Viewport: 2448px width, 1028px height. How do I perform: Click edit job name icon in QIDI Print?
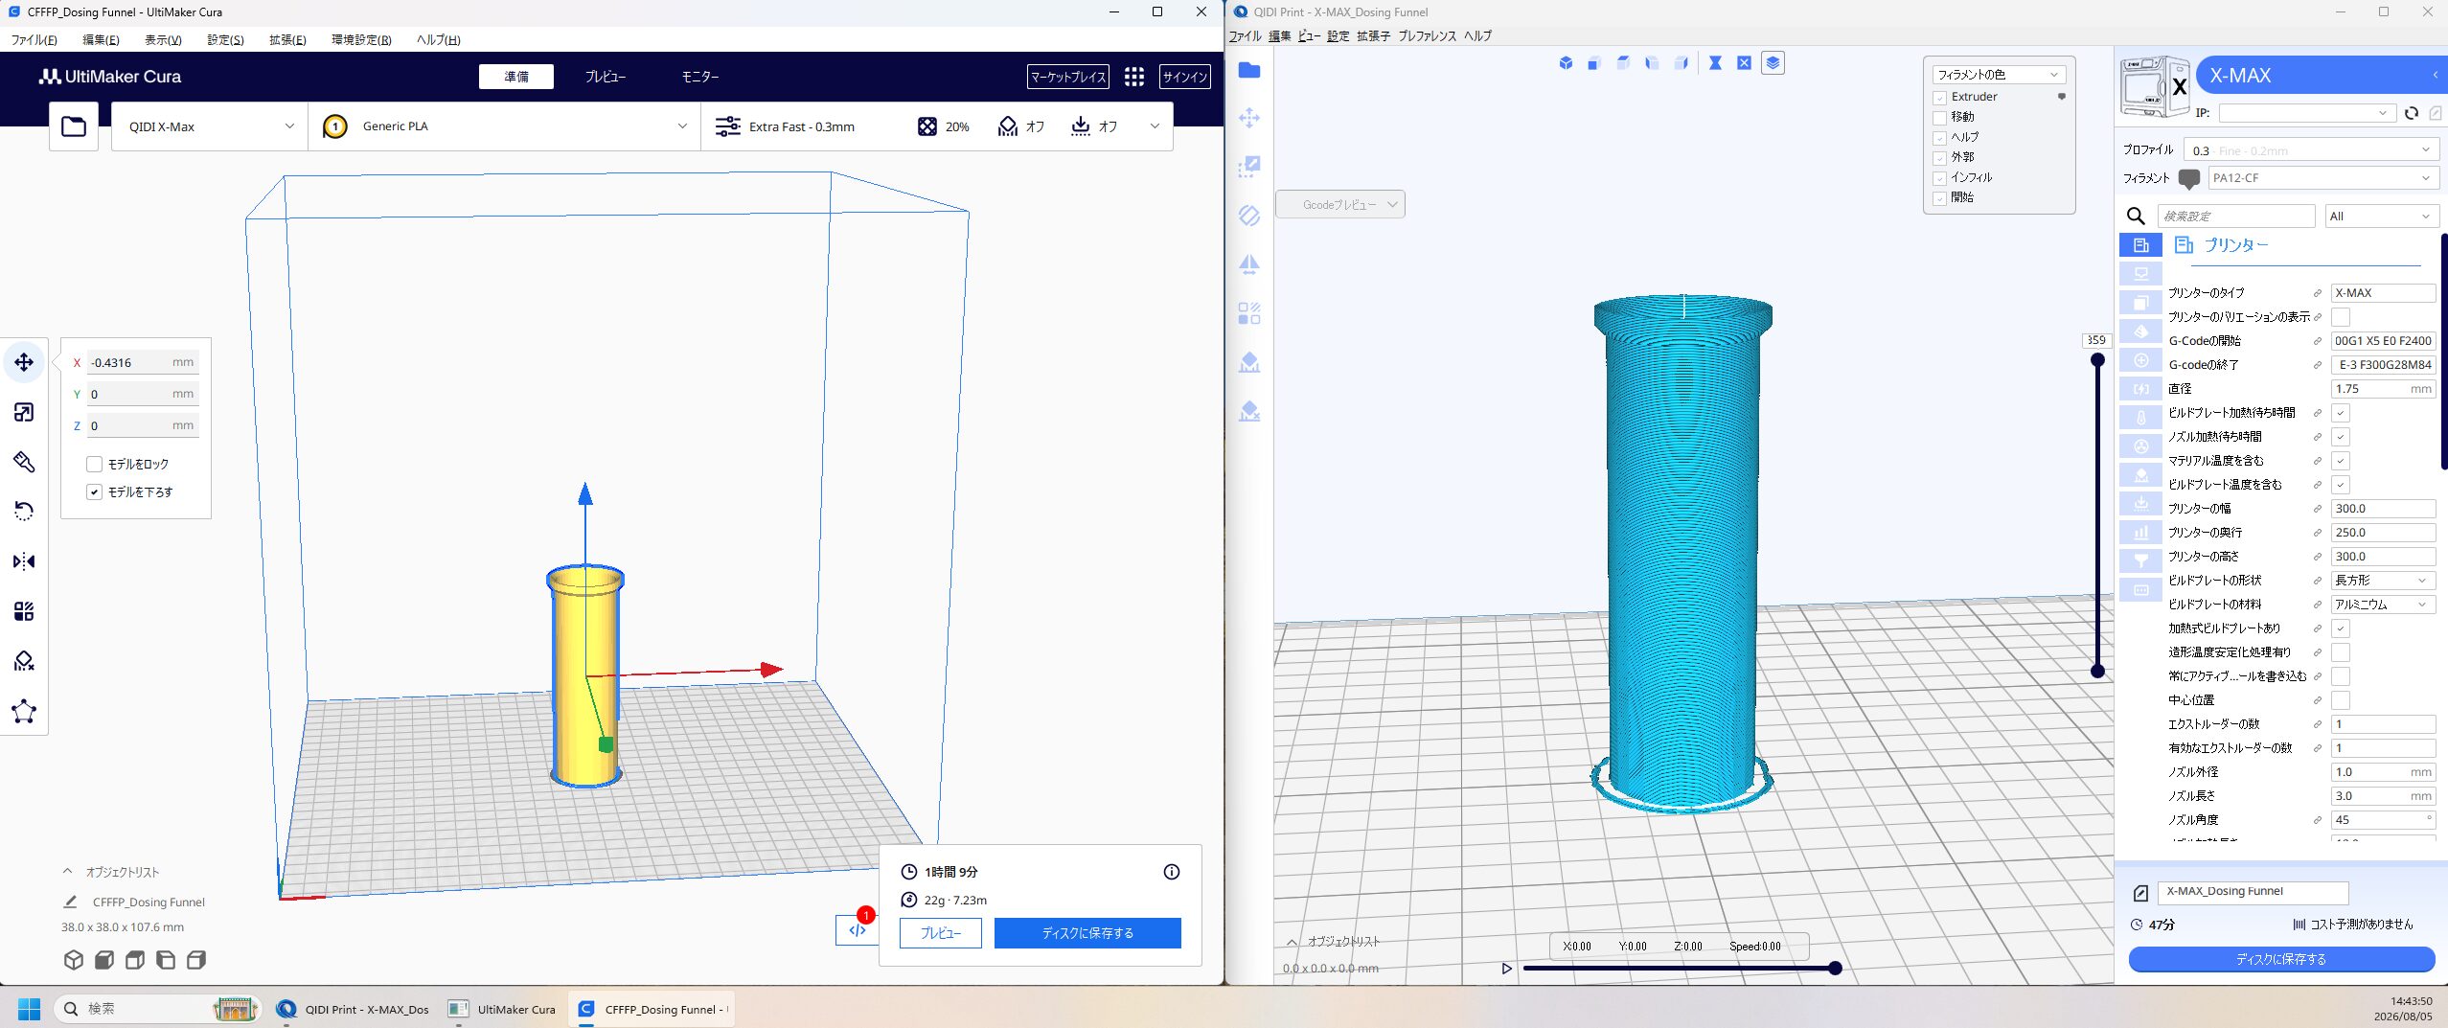[x=2140, y=893]
